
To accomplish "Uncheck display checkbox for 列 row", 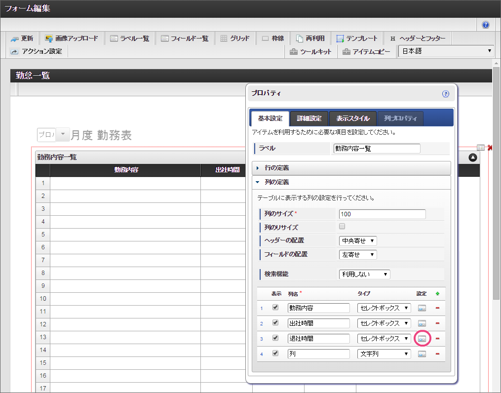I will [x=276, y=354].
